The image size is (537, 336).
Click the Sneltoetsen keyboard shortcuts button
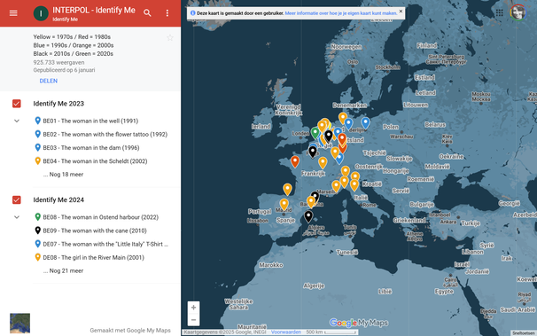click(x=524, y=333)
